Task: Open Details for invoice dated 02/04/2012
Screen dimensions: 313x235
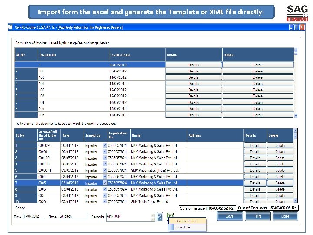Action: point(193,65)
